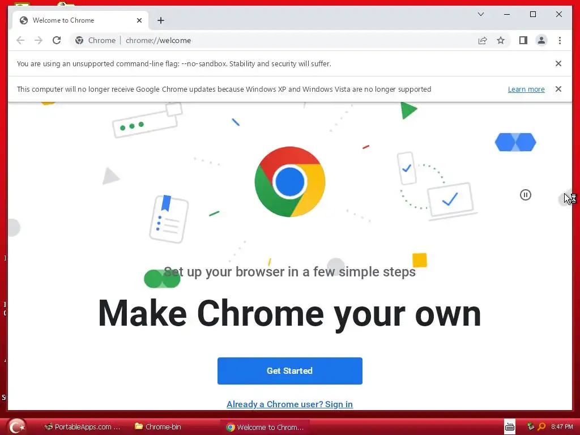Open the on-screen keyboard tray icon
The height and width of the screenshot is (435, 580).
510,427
